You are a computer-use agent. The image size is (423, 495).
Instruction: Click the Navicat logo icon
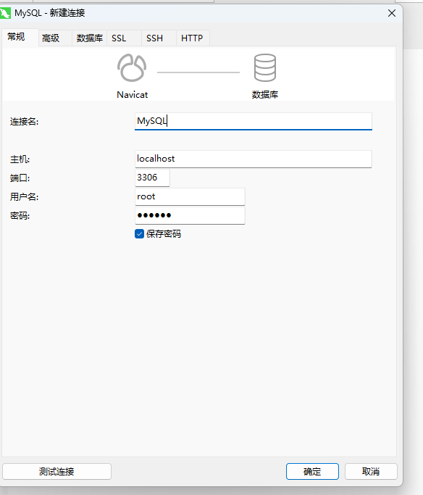(x=132, y=68)
